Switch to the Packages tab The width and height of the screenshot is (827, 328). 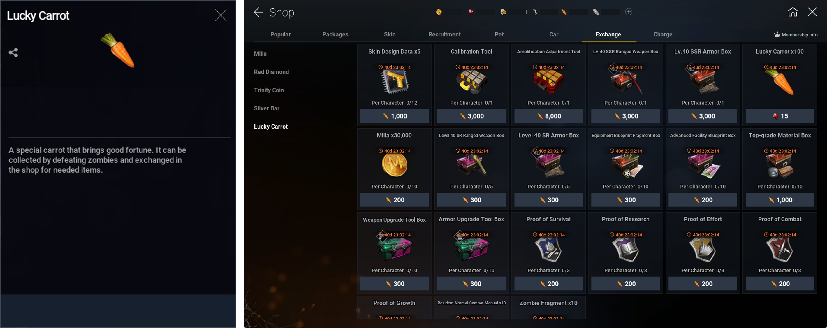tap(335, 34)
